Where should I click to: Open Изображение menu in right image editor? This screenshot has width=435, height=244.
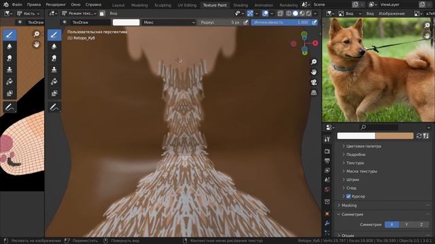tap(391, 14)
